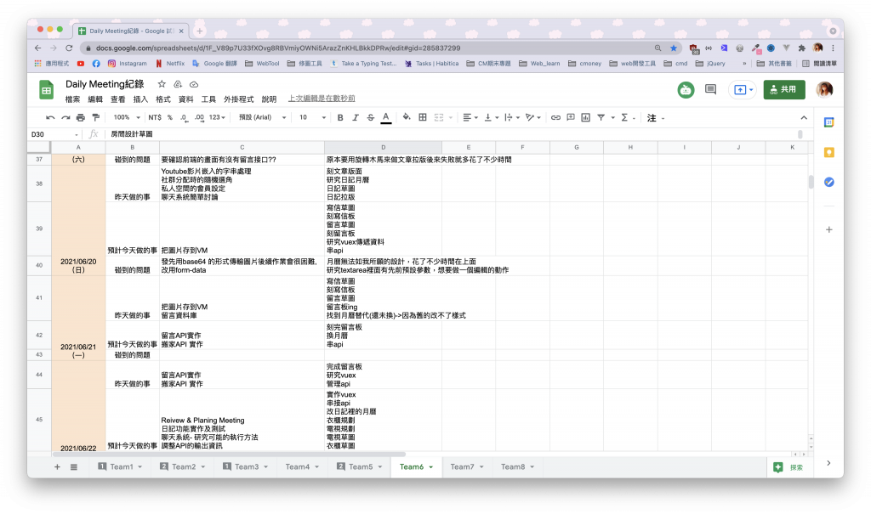Open Tasks in side panel
Image resolution: width=871 pixels, height=514 pixels.
pos(828,182)
